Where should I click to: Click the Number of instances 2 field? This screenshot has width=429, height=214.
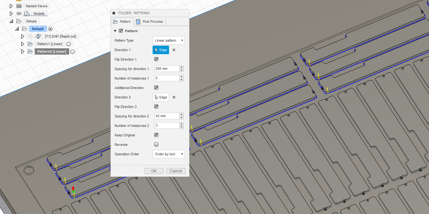167,126
